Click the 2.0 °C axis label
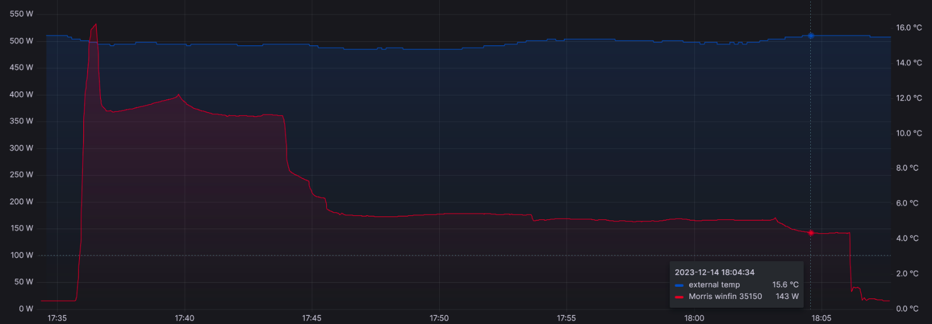 (907, 273)
